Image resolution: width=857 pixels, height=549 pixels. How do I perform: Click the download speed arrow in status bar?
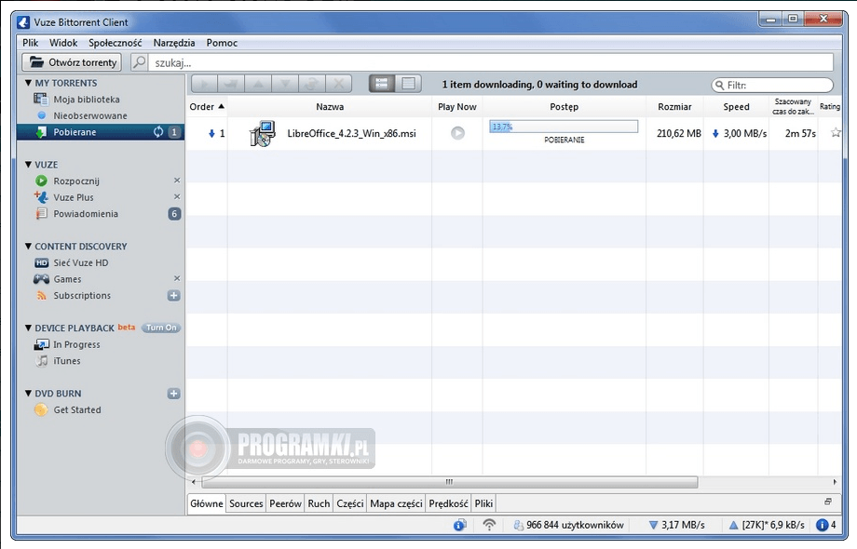(x=653, y=525)
